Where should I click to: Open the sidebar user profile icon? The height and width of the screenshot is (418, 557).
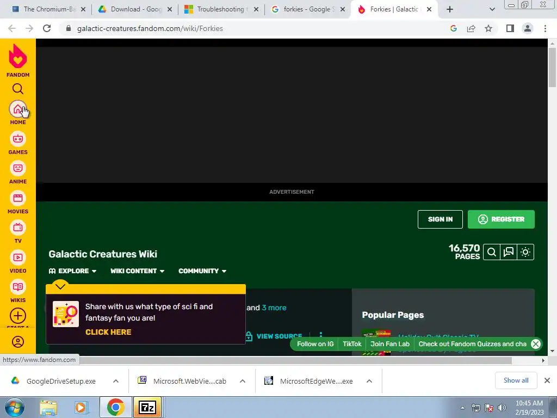(18, 342)
